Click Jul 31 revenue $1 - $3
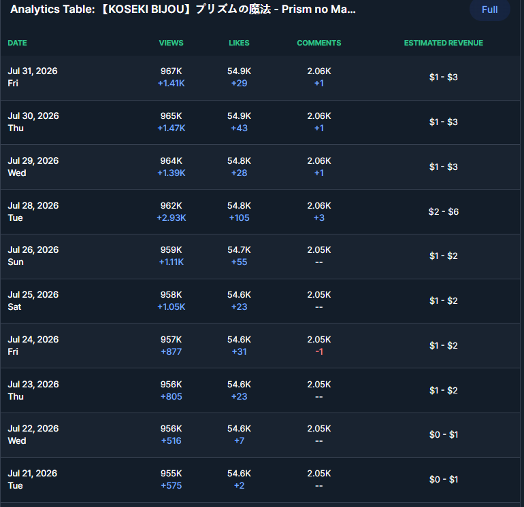524x507 pixels. (444, 77)
